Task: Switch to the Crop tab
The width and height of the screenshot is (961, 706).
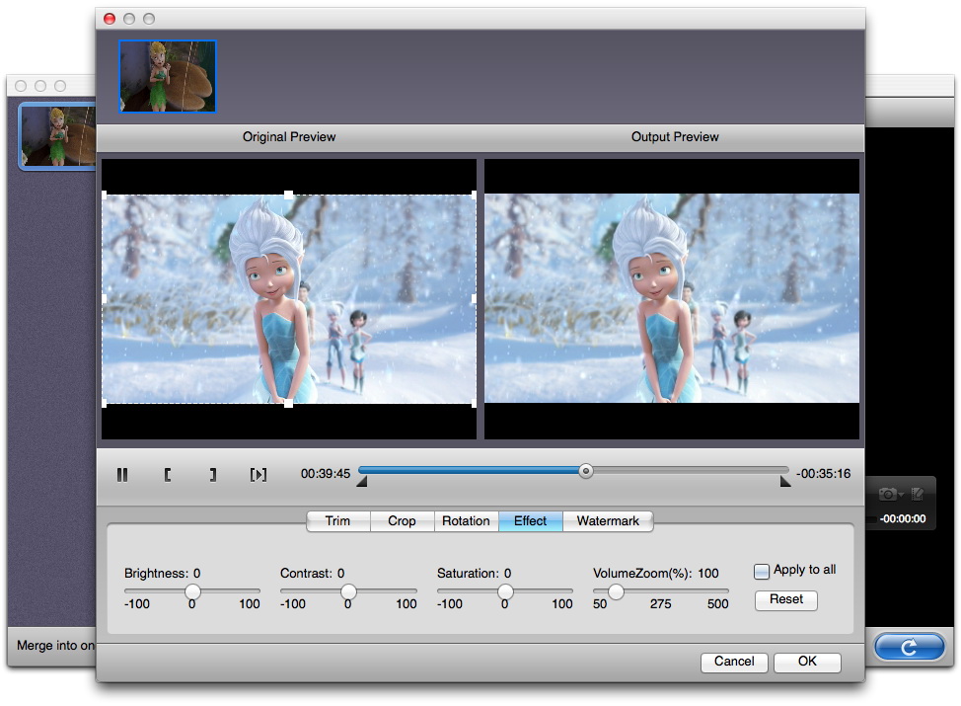Action: tap(402, 520)
